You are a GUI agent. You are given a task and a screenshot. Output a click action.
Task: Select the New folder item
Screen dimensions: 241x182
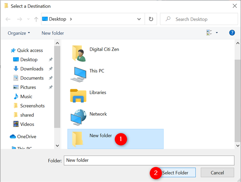[100, 136]
